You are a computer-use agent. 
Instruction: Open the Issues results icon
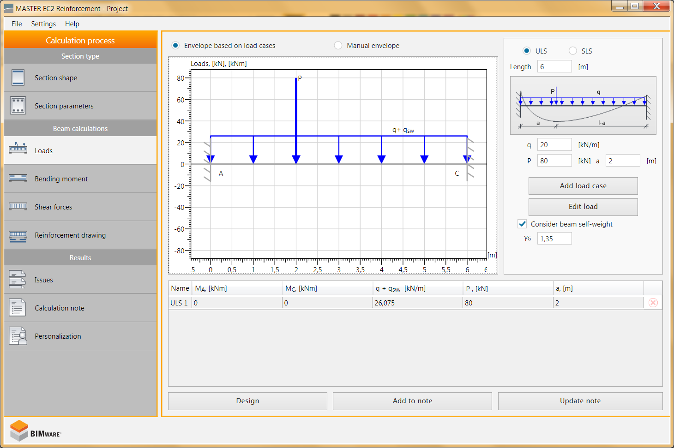[18, 280]
